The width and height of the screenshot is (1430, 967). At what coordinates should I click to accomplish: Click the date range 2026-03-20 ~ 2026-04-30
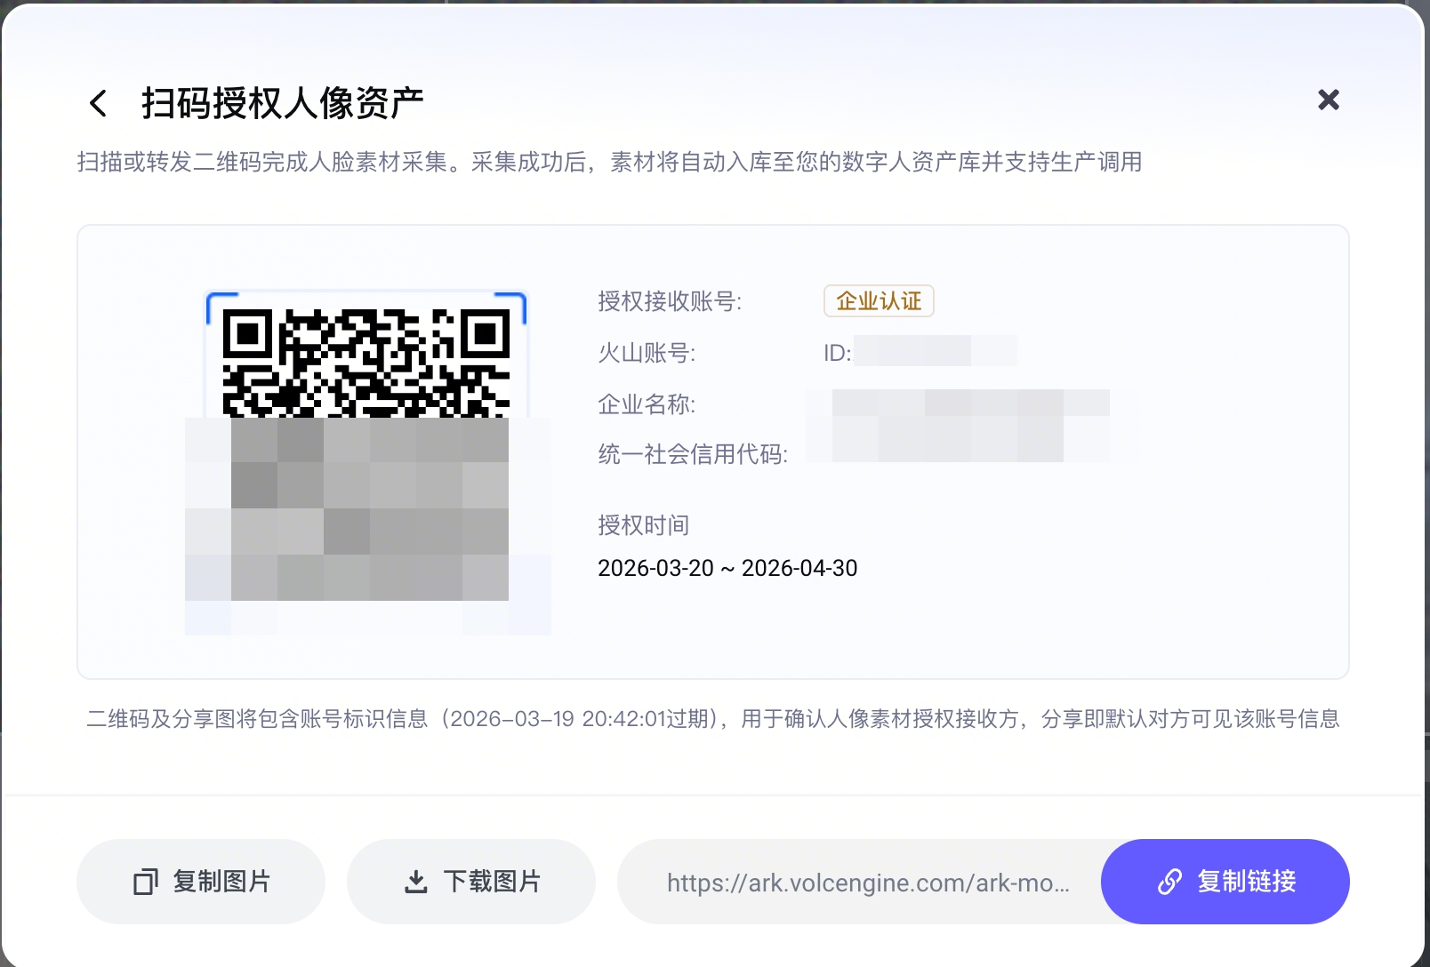pyautogui.click(x=727, y=568)
